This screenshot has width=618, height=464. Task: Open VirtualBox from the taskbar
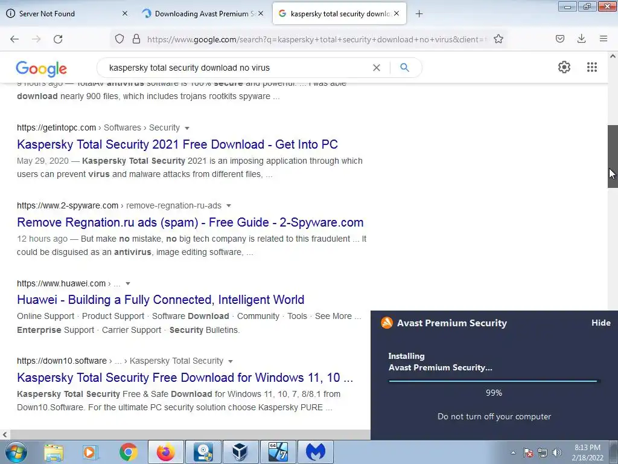[240, 452]
